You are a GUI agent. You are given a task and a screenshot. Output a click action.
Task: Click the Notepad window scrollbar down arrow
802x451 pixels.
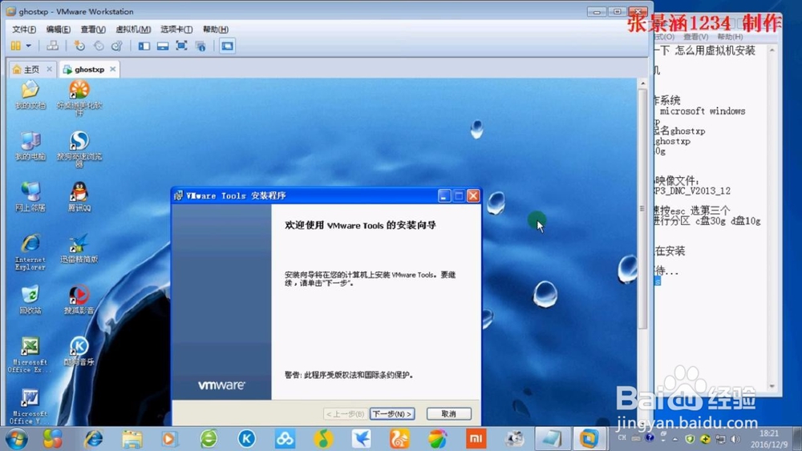pos(772,387)
